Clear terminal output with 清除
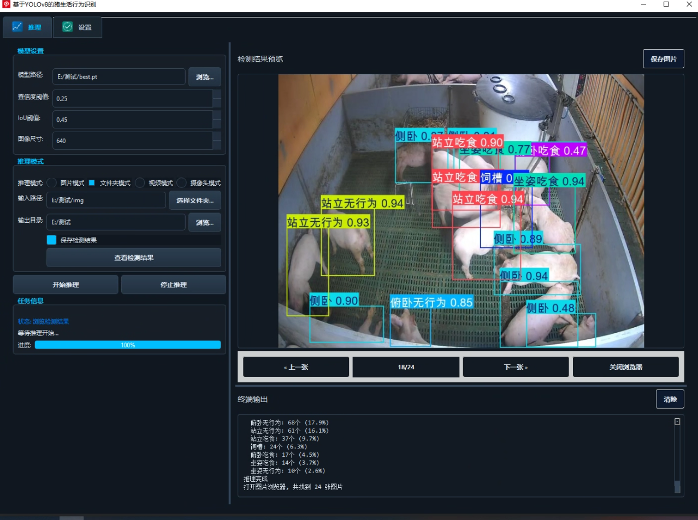Screen dimensions: 698x520 coord(670,399)
